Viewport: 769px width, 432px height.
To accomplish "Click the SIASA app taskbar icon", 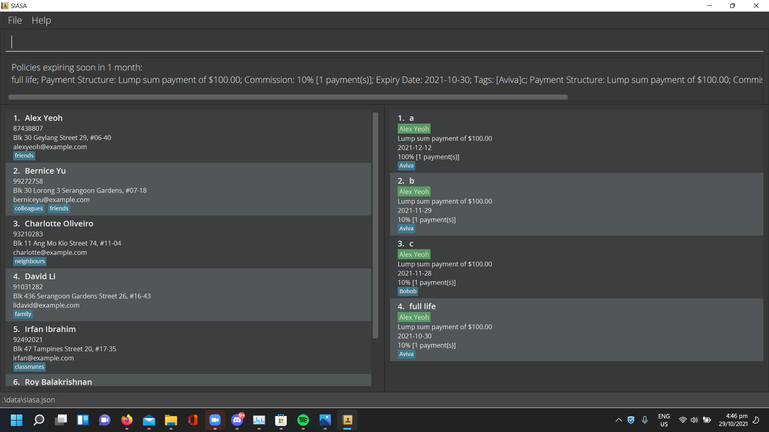I will click(x=347, y=420).
